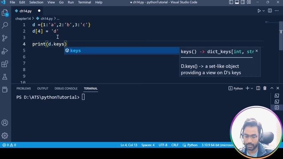
Task: Open the Testing flask view
Action: point(5,77)
